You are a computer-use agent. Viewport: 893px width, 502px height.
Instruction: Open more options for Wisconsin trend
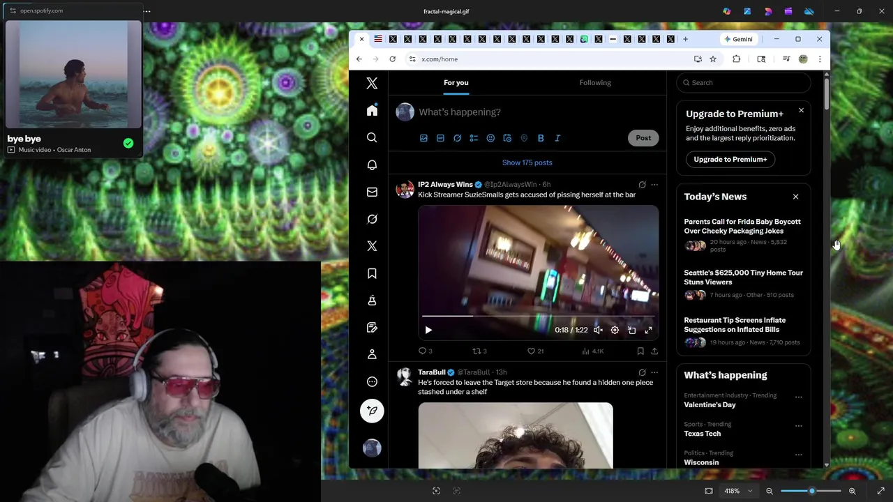click(x=799, y=455)
